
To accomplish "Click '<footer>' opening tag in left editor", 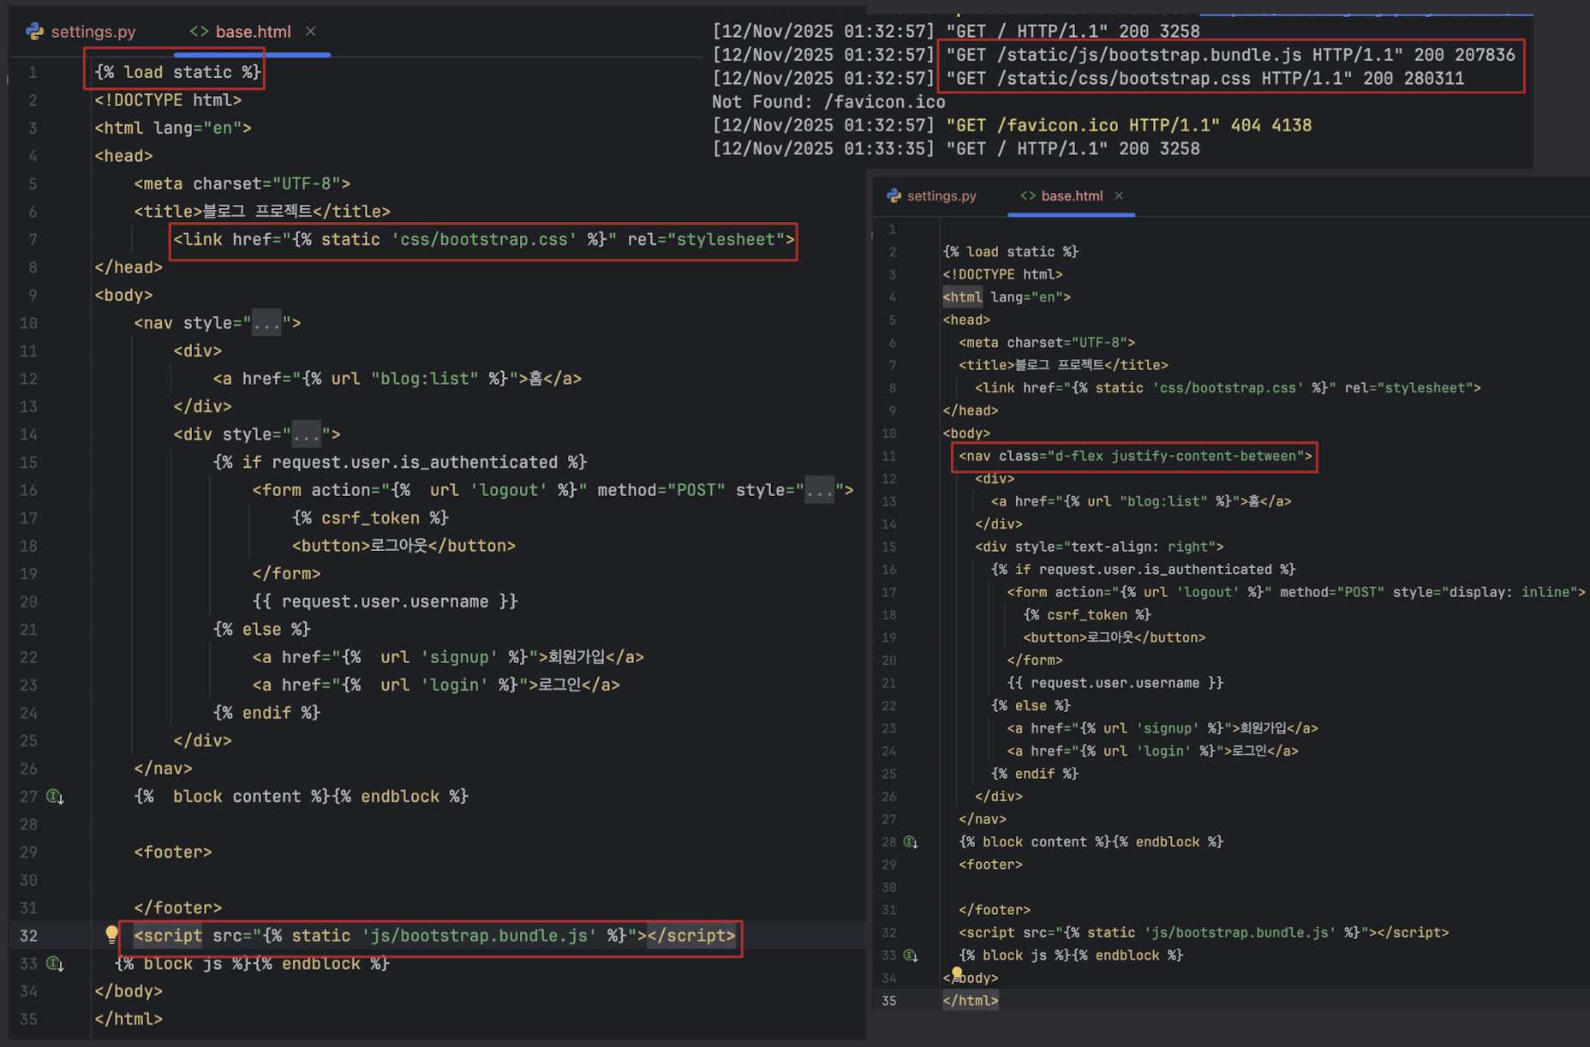I will [x=173, y=853].
